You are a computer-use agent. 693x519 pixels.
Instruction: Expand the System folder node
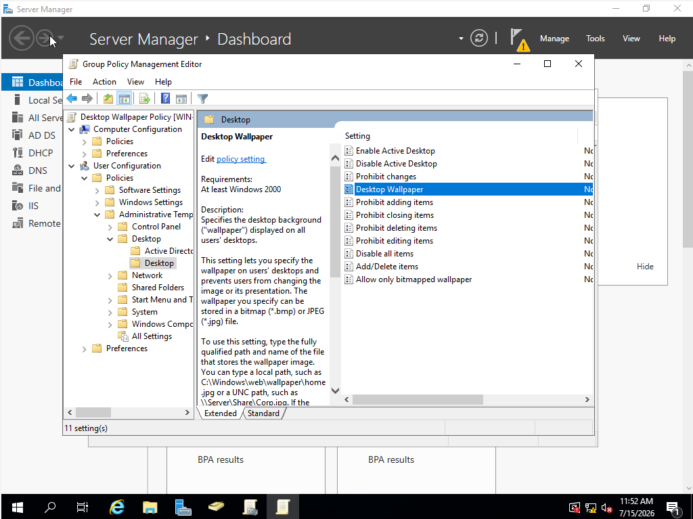(110, 312)
